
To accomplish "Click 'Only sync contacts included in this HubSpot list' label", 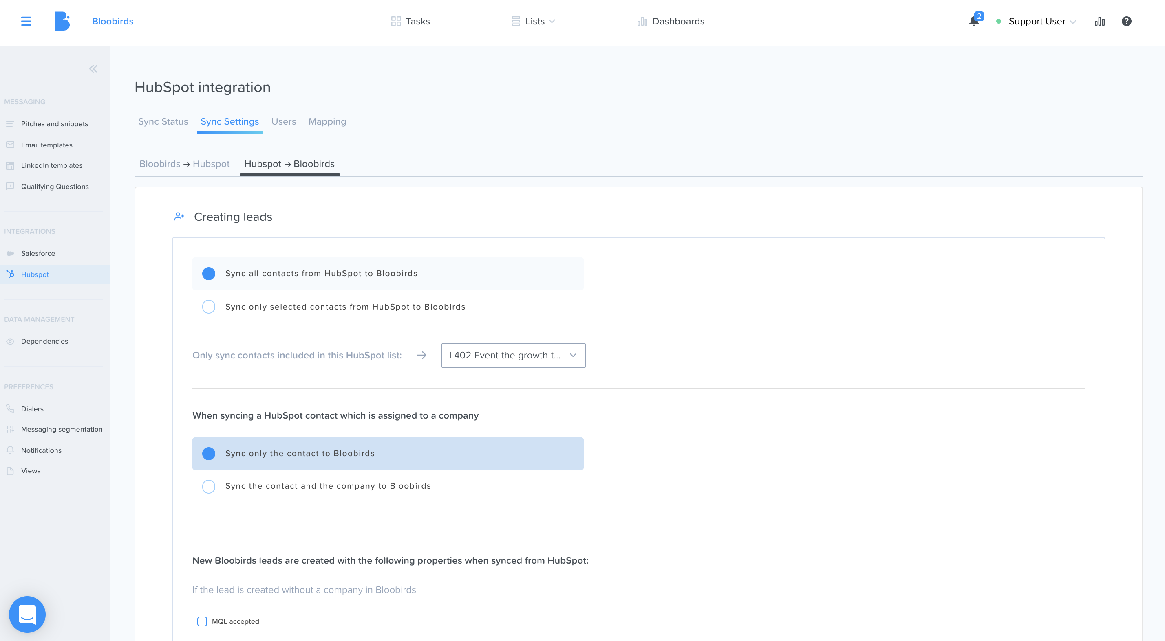I will 297,355.
